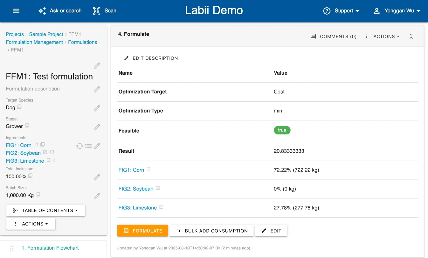
Task: Click the FORMULATE button
Action: pyautogui.click(x=142, y=231)
